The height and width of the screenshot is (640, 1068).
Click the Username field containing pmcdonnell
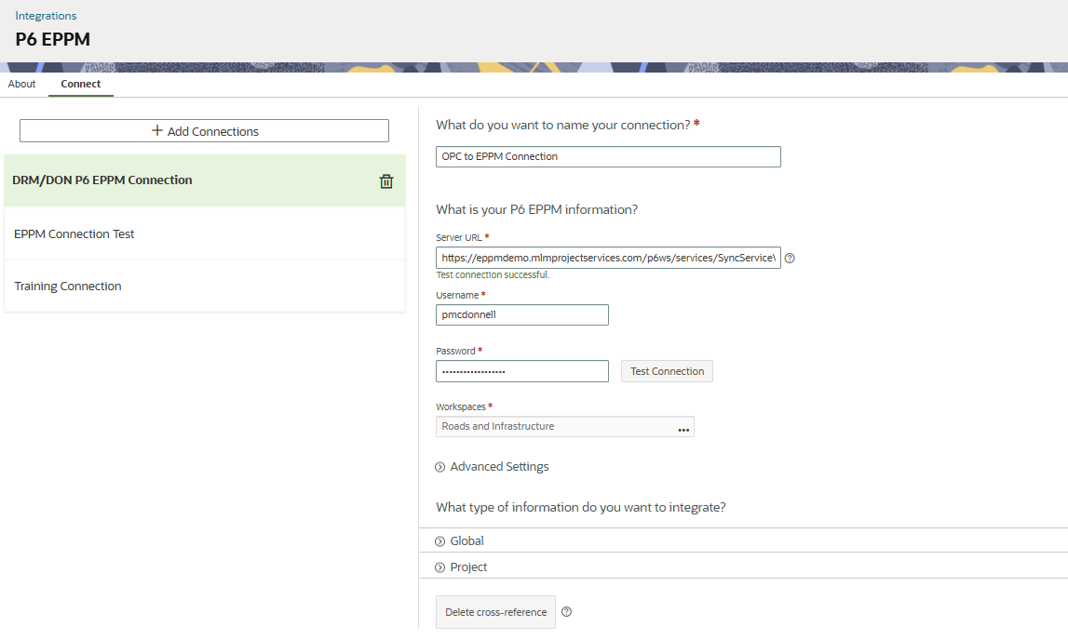(521, 315)
